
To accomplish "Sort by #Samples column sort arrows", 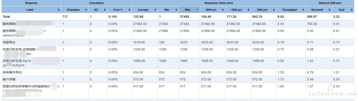I will (86, 10).
